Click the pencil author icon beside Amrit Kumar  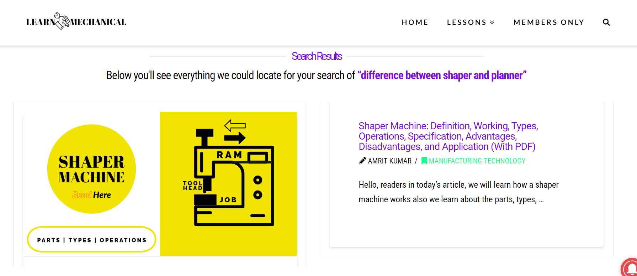(x=362, y=161)
